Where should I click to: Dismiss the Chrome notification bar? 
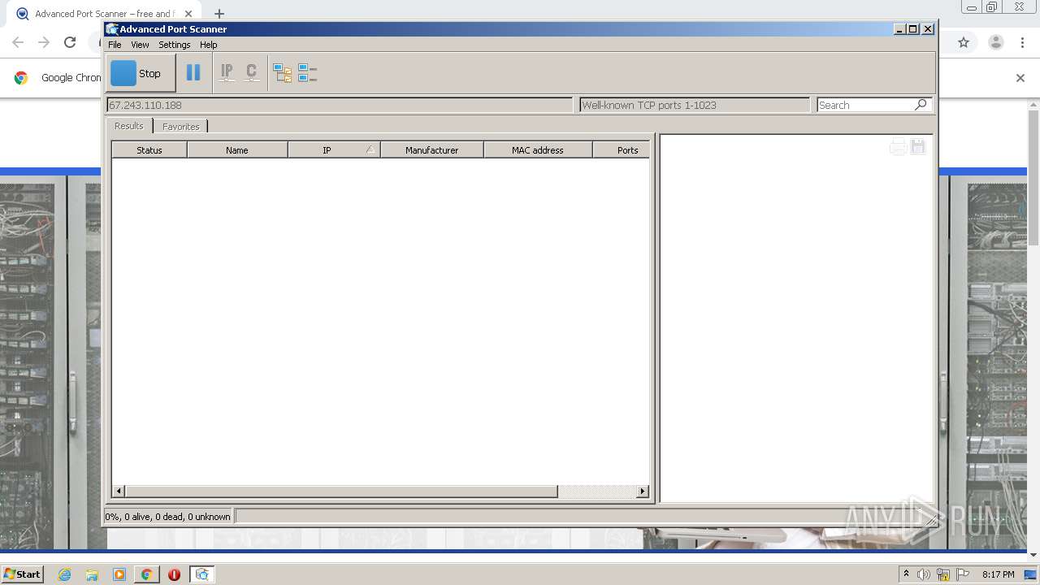(1020, 78)
